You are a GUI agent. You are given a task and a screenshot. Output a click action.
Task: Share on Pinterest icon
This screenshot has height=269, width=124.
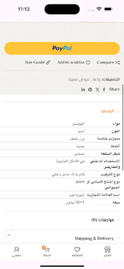[x=90, y=90]
